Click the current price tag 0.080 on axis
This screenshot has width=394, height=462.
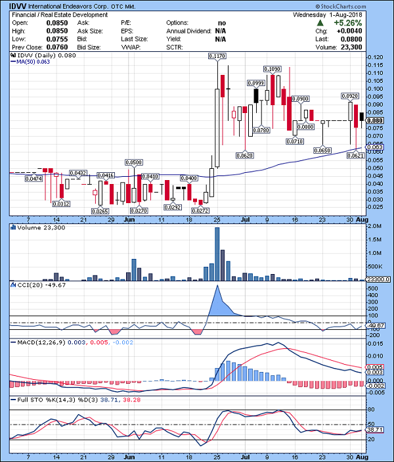pyautogui.click(x=375, y=120)
